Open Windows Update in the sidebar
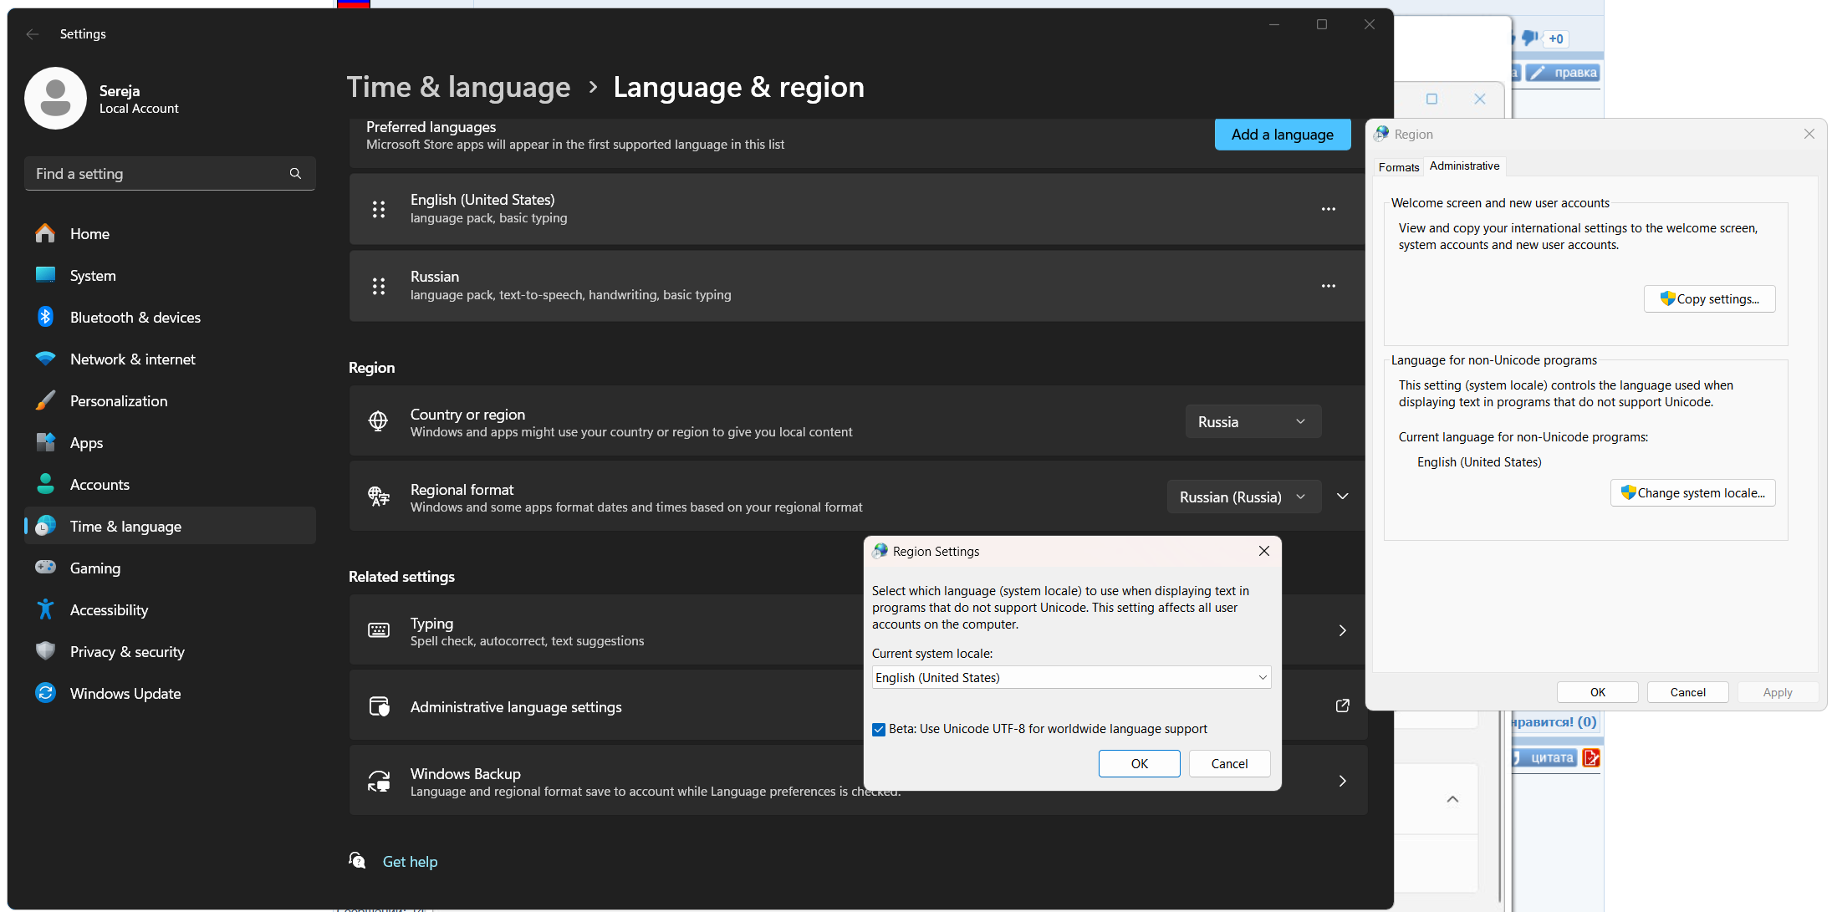1832x912 pixels. [170, 694]
